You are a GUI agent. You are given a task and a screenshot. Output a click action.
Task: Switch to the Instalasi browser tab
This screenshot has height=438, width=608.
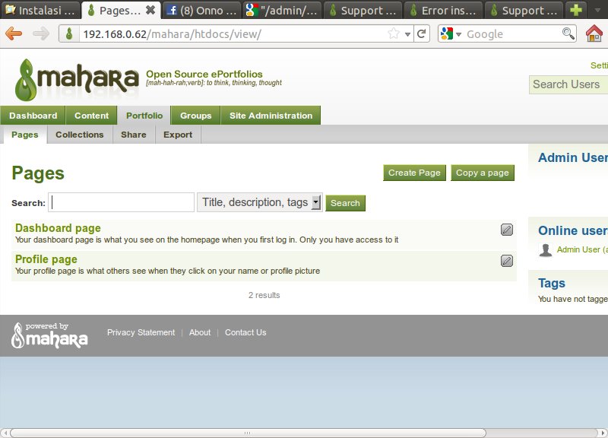coord(40,10)
